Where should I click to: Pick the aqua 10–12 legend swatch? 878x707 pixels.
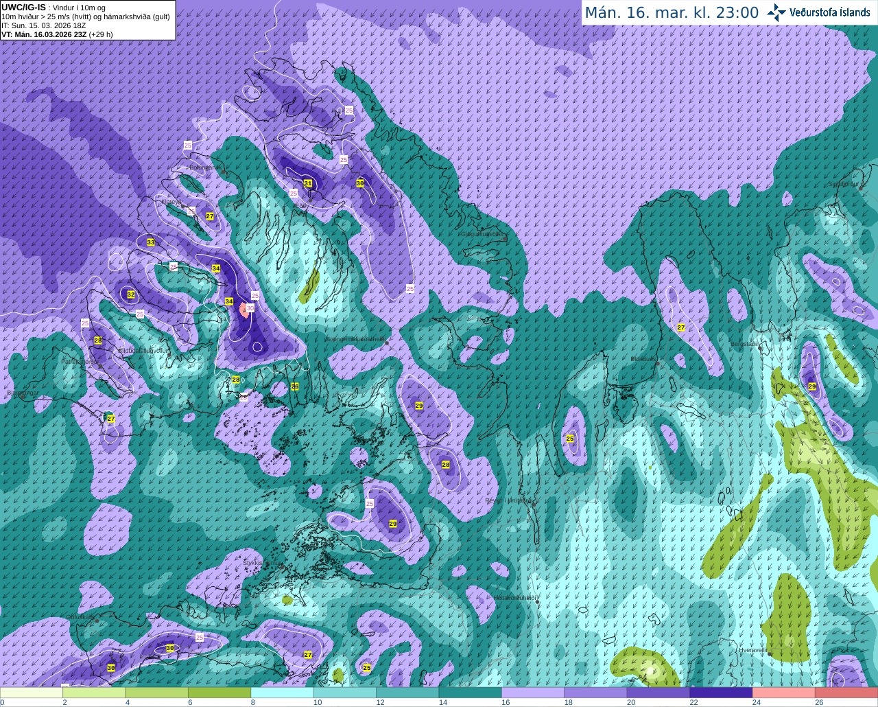[x=344, y=693]
